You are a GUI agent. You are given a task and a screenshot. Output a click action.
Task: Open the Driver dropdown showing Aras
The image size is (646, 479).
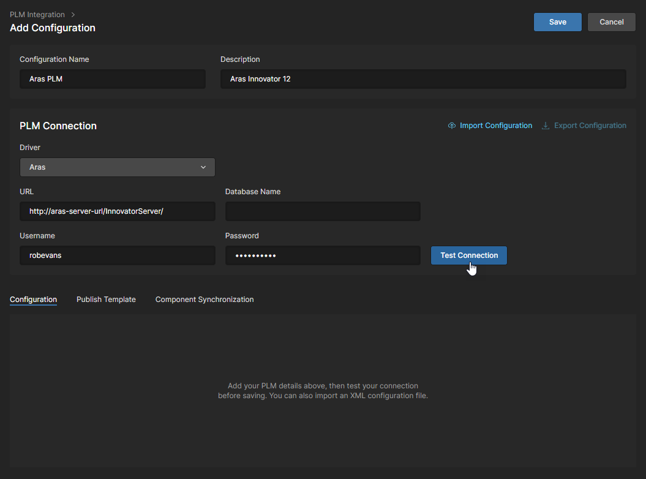pos(116,167)
